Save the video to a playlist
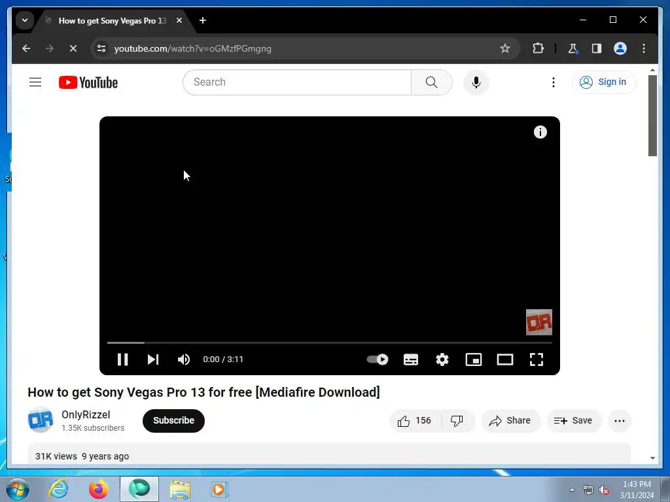The image size is (670, 502). tap(574, 421)
